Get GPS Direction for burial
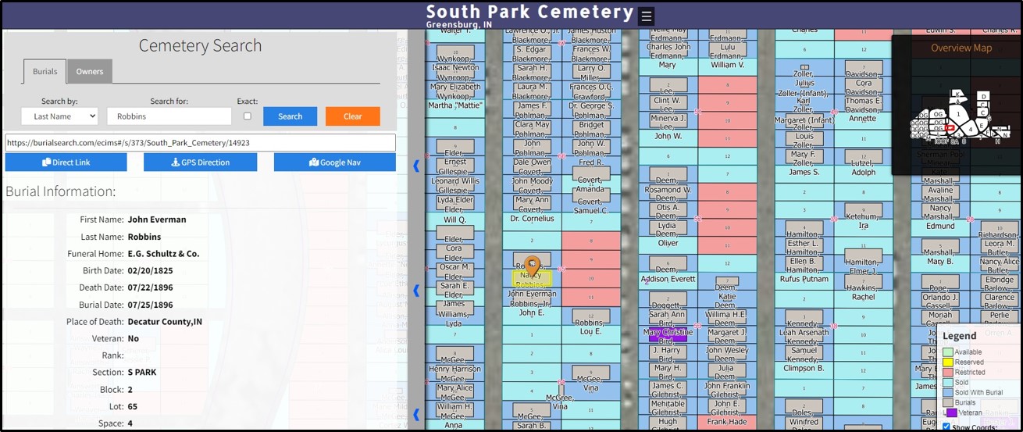Viewport: 1023px width, 432px height. 200,162
